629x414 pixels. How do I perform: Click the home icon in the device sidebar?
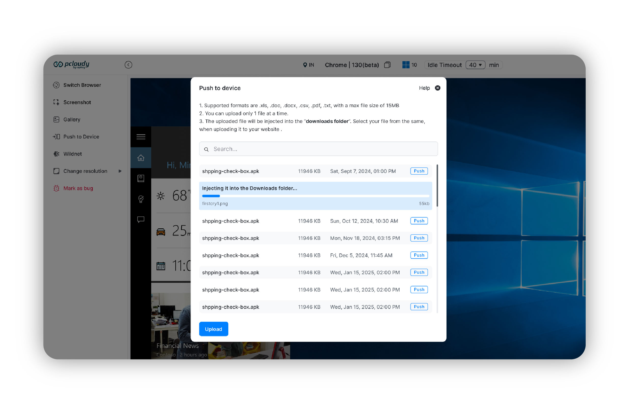(141, 158)
